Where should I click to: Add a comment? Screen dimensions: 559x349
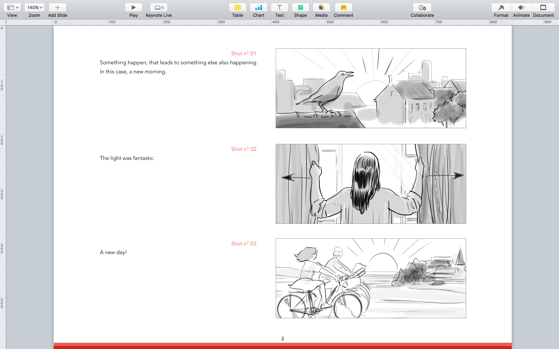pyautogui.click(x=343, y=8)
